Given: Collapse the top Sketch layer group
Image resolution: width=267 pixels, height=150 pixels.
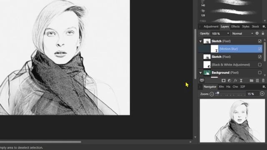Looking at the screenshot, I should click(201, 41).
